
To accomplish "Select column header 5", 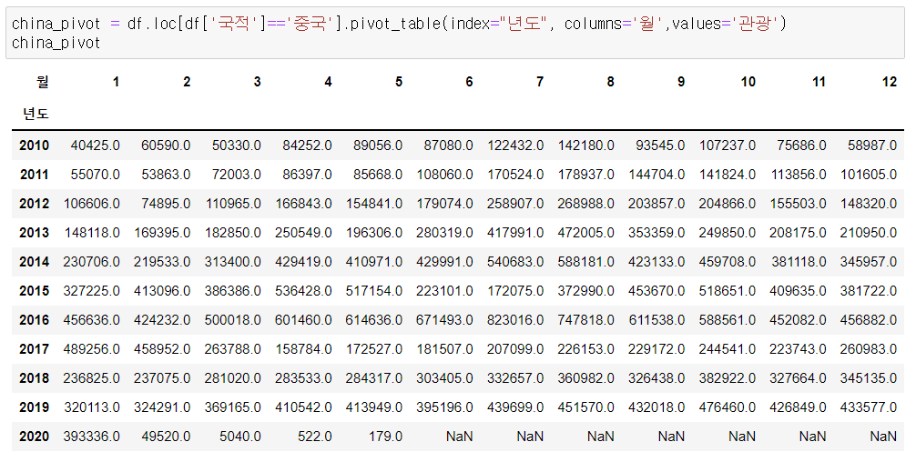I will [x=399, y=82].
